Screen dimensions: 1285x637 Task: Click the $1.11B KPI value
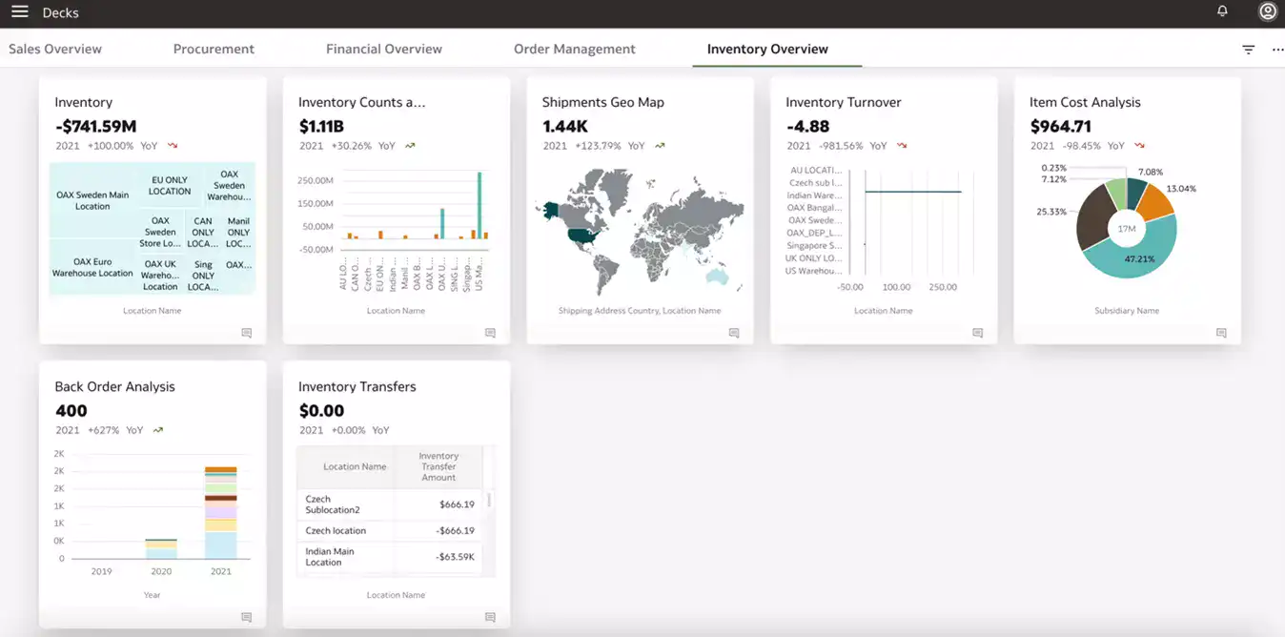[x=322, y=125]
